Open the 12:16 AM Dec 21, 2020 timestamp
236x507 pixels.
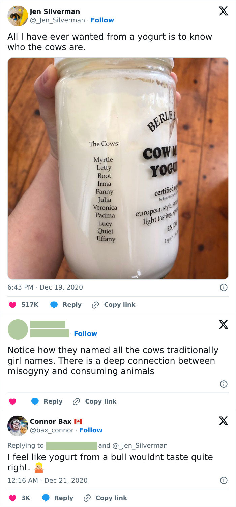(x=48, y=480)
